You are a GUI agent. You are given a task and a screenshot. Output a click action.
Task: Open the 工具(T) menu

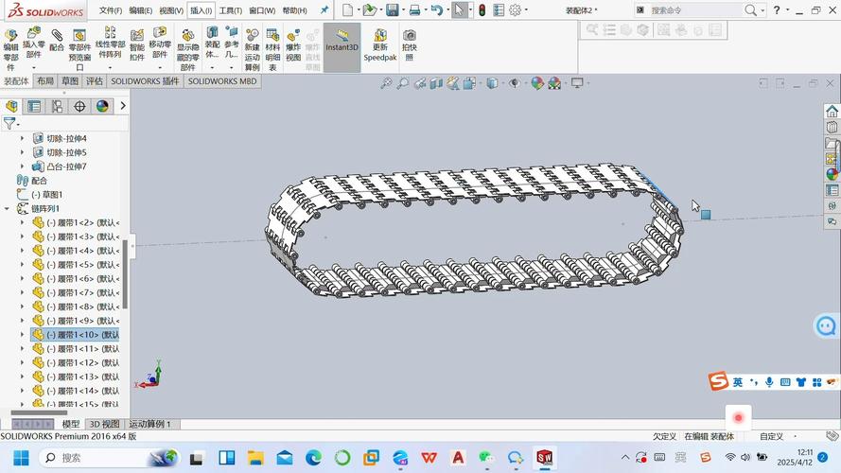pos(230,10)
